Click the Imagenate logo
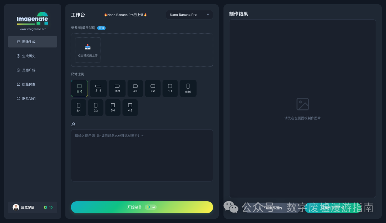The height and width of the screenshot is (223, 386). [33, 19]
